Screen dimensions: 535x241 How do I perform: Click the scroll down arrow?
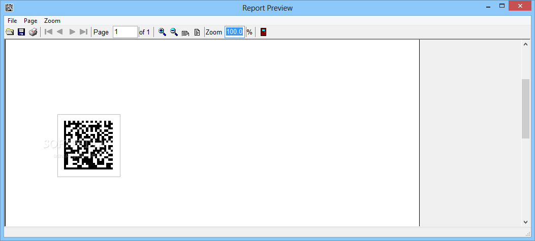click(x=525, y=222)
